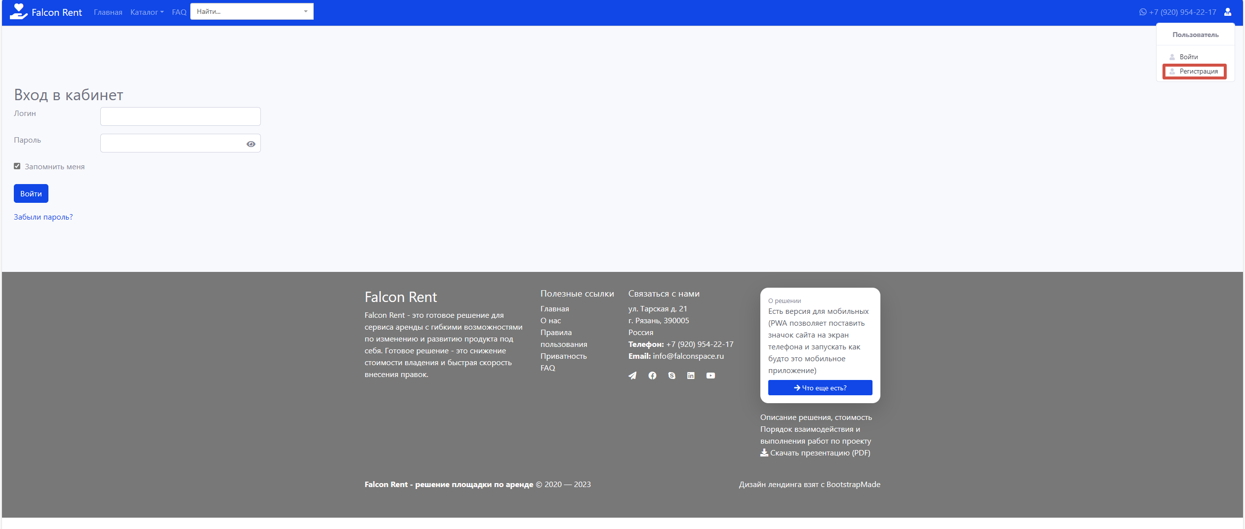This screenshot has height=529, width=1245.
Task: Show password using the eye icon
Action: coord(251,144)
